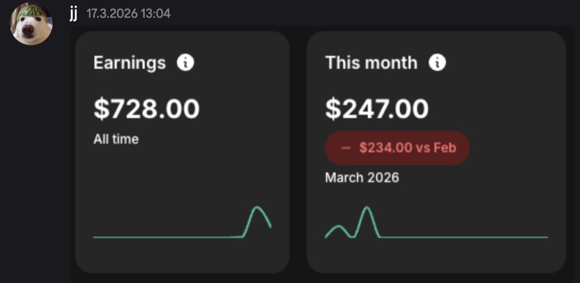This screenshot has width=580, height=283.
Task: Select the $247.00 monthly amount
Action: click(x=377, y=109)
